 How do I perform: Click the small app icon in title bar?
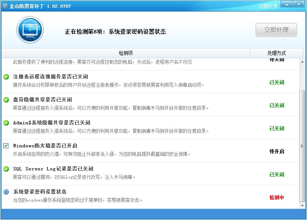click(5, 6)
